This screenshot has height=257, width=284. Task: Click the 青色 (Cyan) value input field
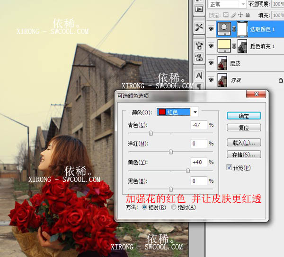pyautogui.click(x=199, y=125)
